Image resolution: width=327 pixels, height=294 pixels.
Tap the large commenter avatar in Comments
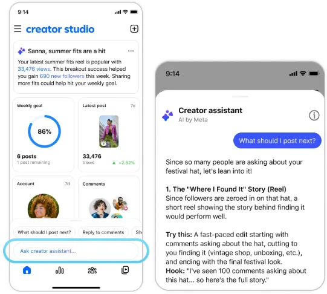pos(100,208)
